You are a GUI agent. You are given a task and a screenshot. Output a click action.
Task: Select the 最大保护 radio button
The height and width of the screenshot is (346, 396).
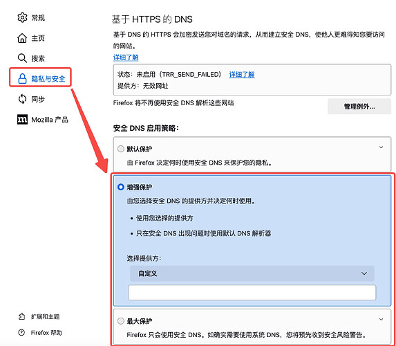pos(121,321)
